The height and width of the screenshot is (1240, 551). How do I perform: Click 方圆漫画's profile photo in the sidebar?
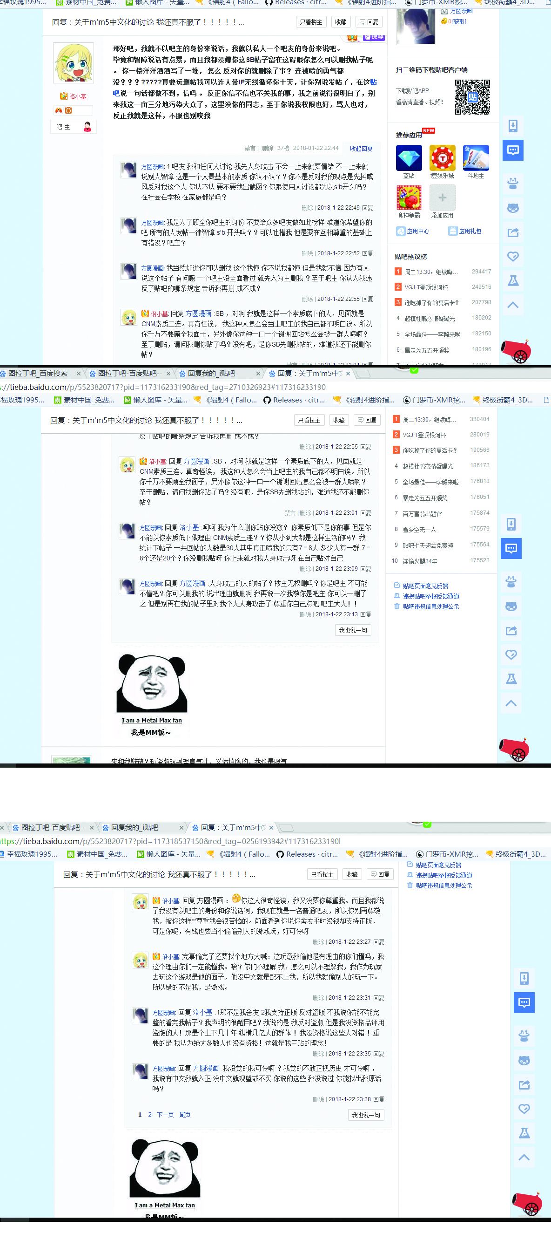(416, 27)
